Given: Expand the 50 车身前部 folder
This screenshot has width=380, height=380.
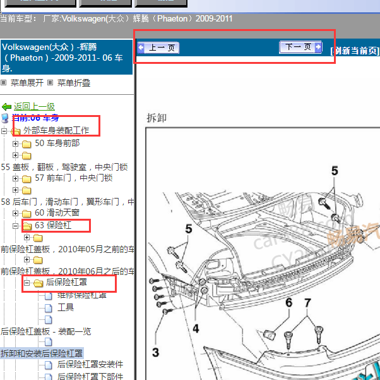Looking at the screenshot, I should pyautogui.click(x=16, y=144).
